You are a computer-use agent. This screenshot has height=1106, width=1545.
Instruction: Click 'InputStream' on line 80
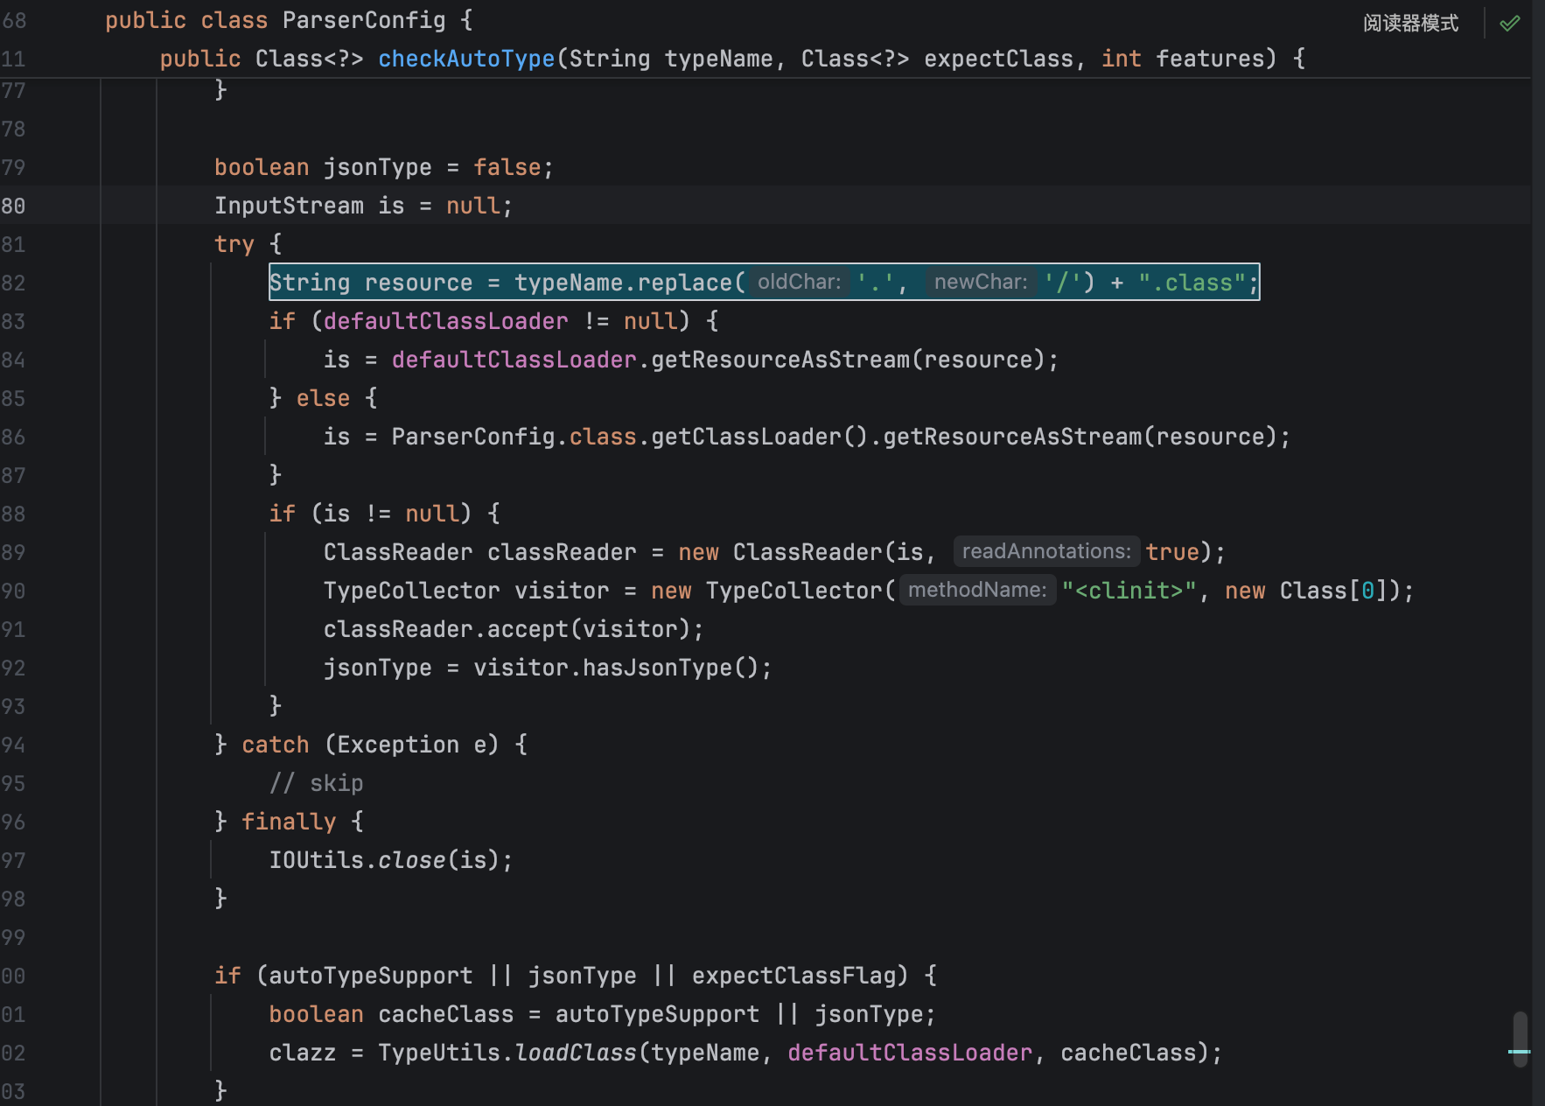289,206
